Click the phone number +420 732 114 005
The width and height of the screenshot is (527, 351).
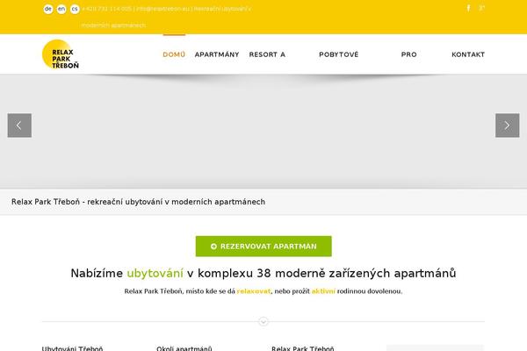click(x=107, y=9)
